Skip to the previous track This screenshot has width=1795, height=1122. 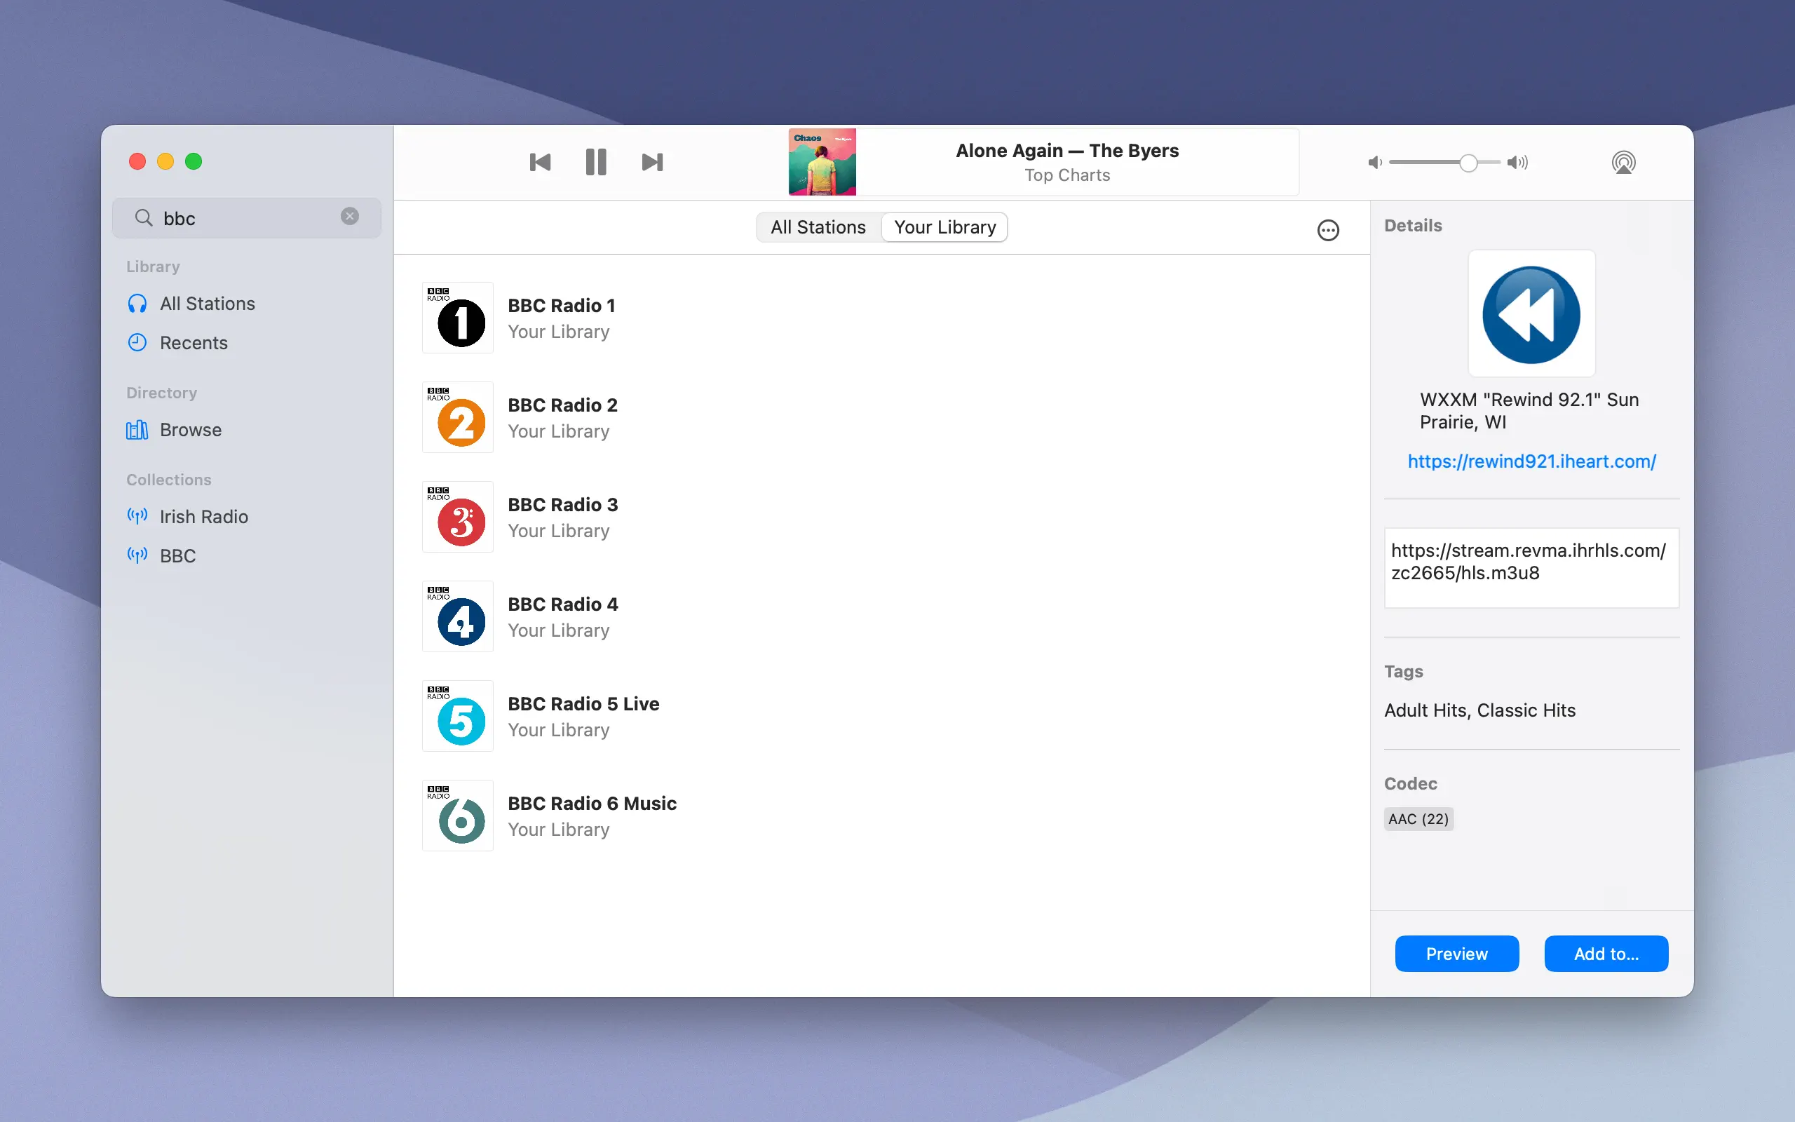coord(540,162)
